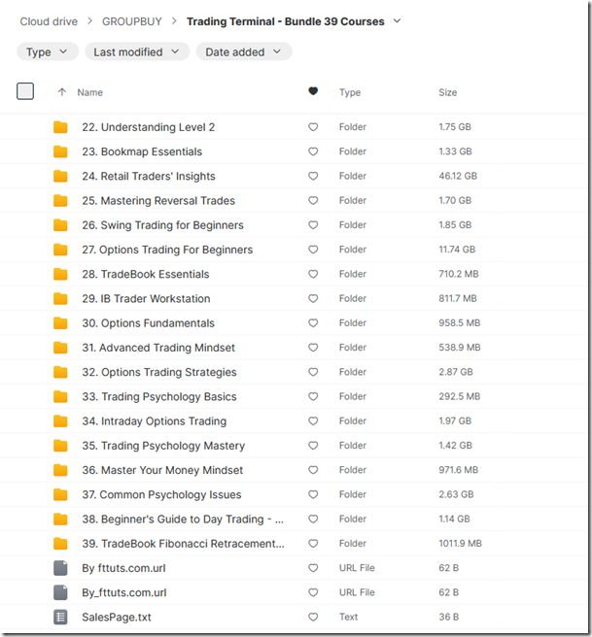Image resolution: width=592 pixels, height=637 pixels.
Task: Select the SalesPage.txt file name
Action: point(117,618)
